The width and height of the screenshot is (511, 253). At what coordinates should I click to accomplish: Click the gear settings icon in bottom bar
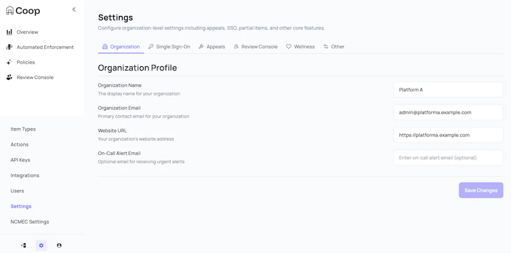pyautogui.click(x=41, y=245)
